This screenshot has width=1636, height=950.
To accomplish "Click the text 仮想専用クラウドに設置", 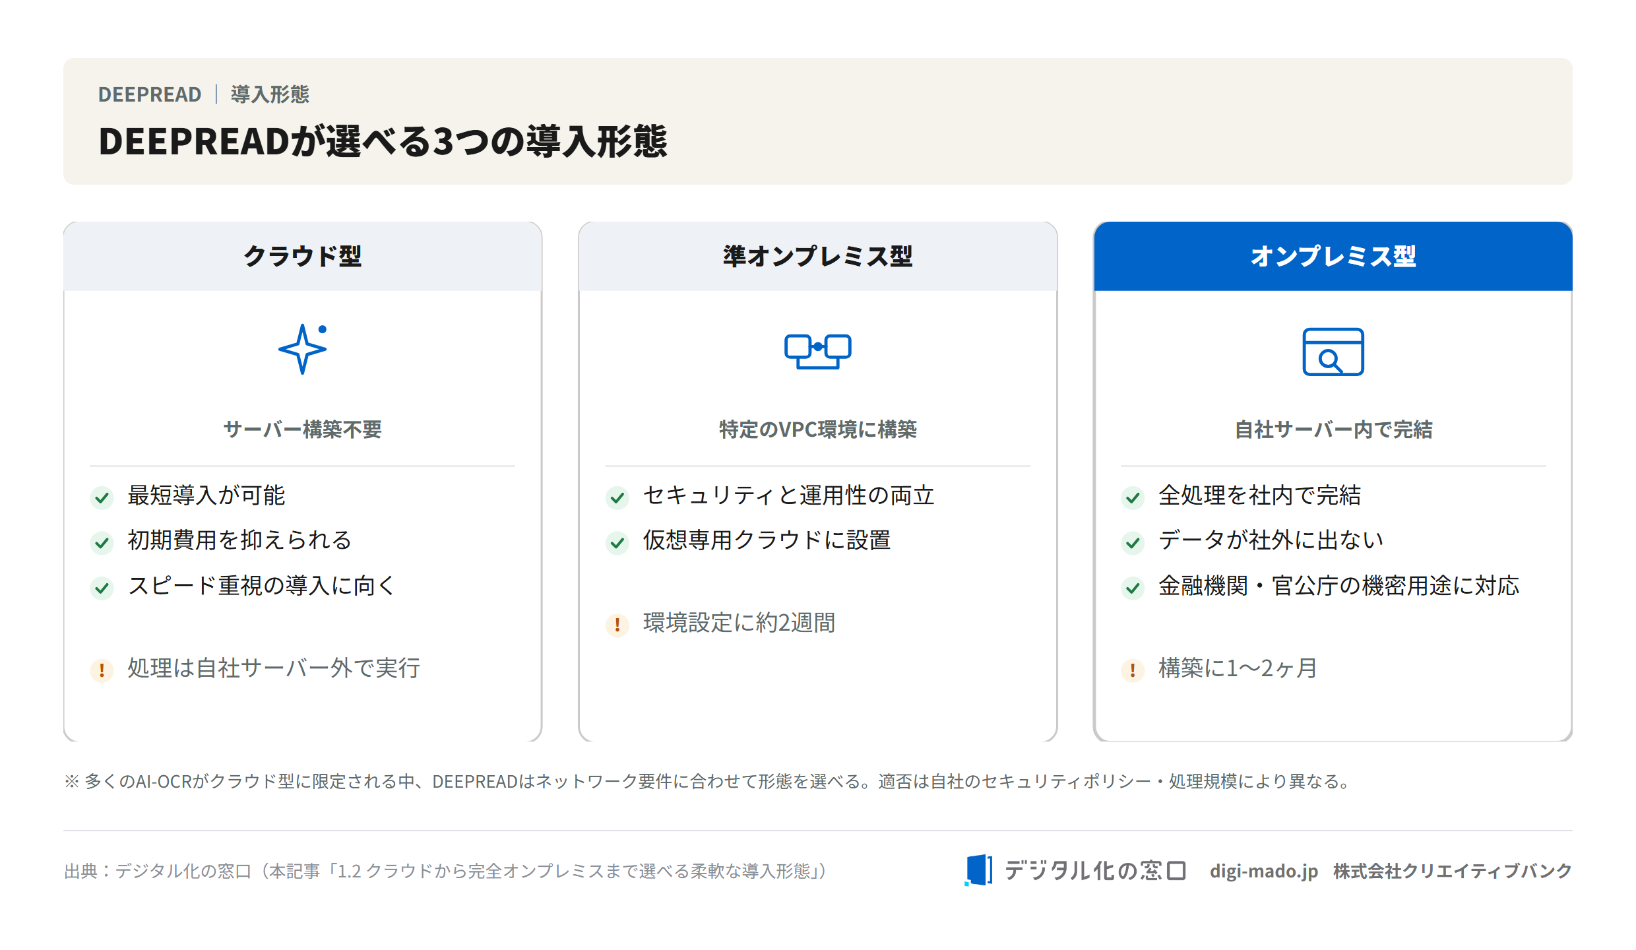I will tap(767, 540).
